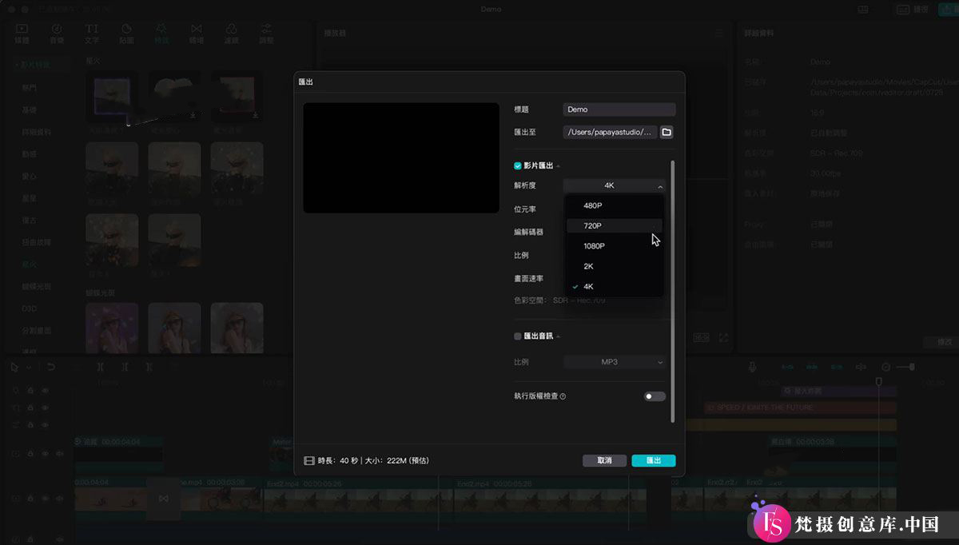
Task: Click the 匯出 export button in dialog
Action: (654, 460)
